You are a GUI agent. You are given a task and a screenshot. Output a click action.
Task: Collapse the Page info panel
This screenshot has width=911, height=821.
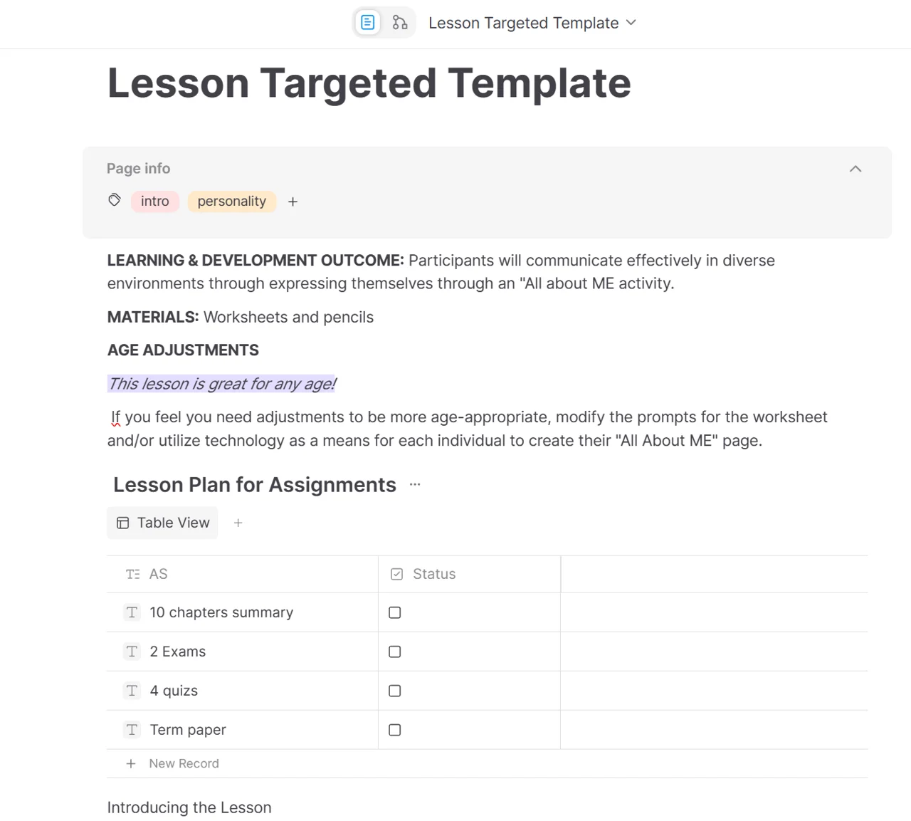(855, 169)
